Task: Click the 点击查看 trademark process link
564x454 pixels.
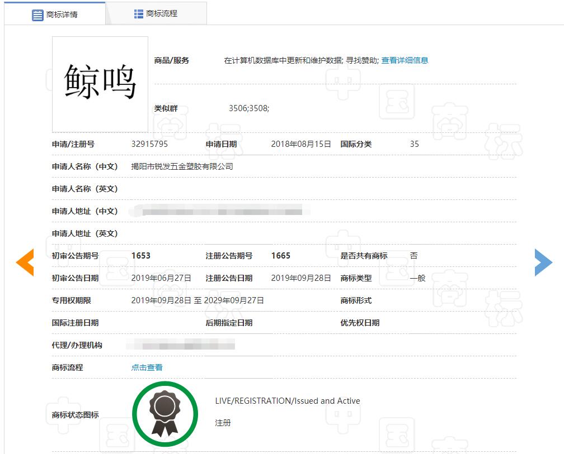Action: pos(147,367)
